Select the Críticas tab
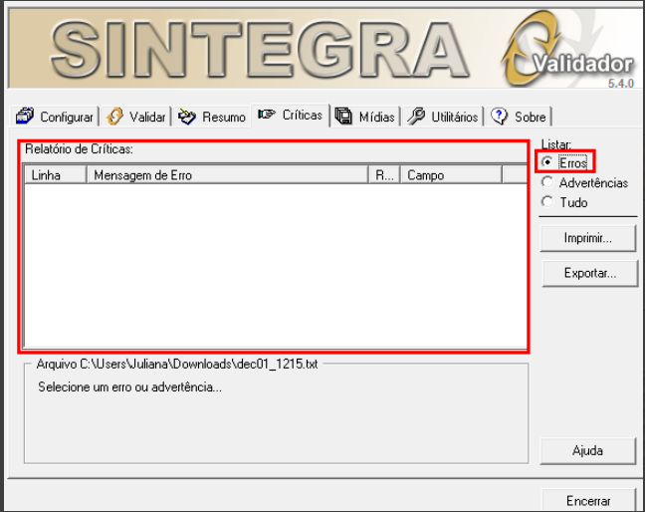 click(x=291, y=115)
